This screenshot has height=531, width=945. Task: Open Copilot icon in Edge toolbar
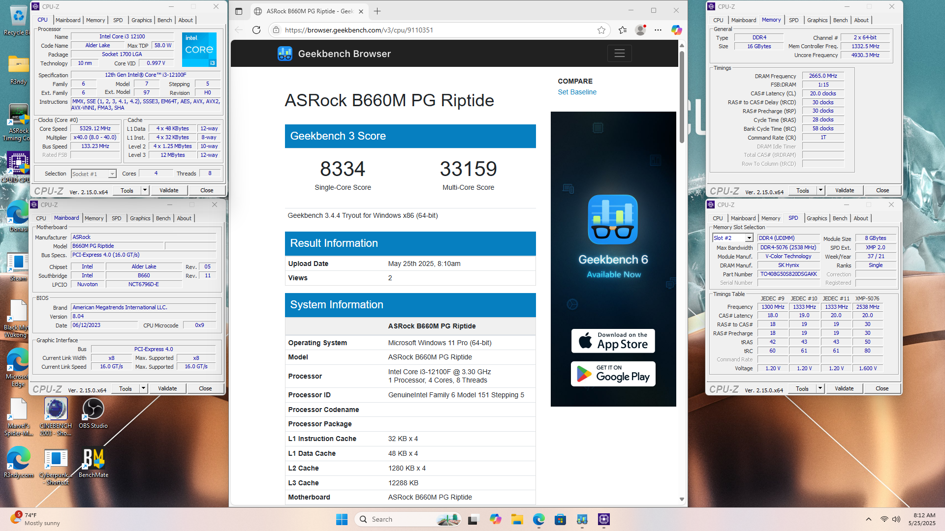point(677,30)
